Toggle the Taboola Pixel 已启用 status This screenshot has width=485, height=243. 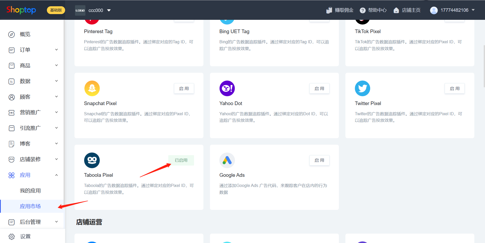pyautogui.click(x=181, y=160)
